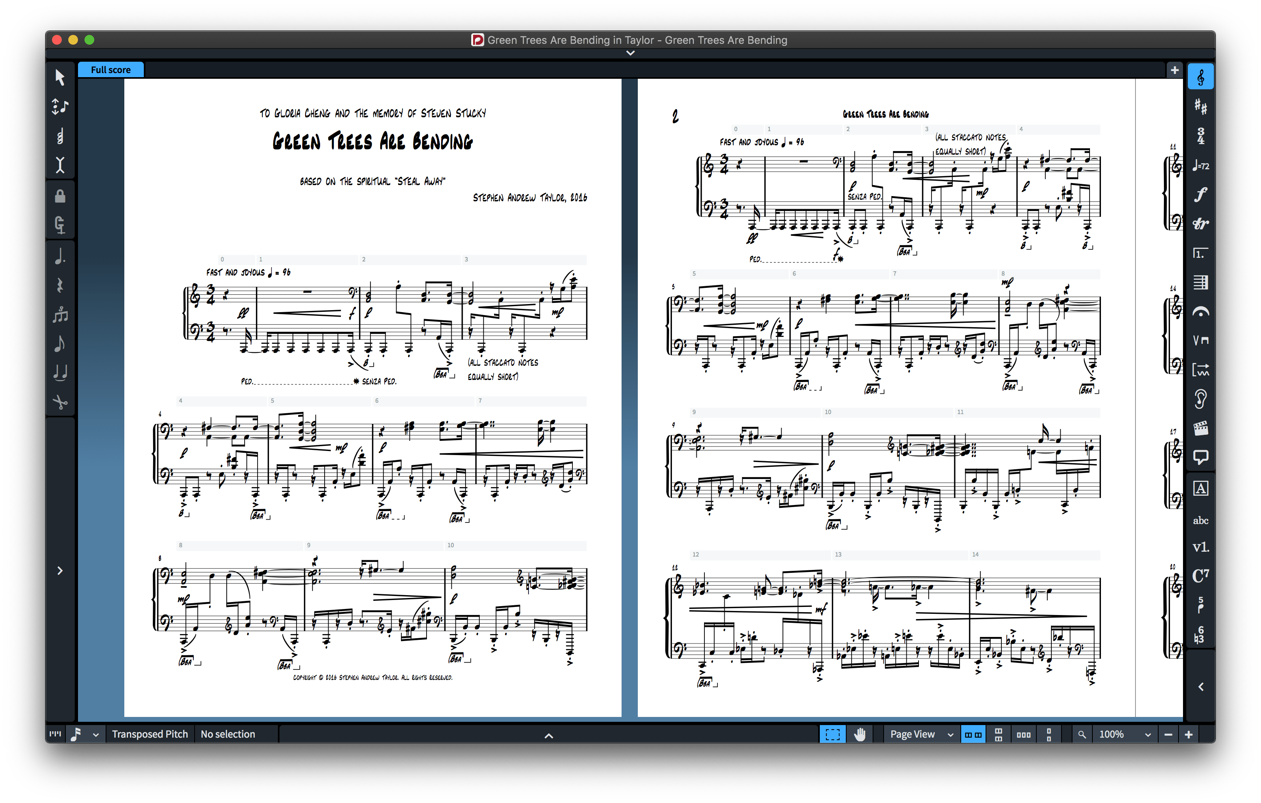Click the Green Trees Are Bending title

(x=373, y=141)
